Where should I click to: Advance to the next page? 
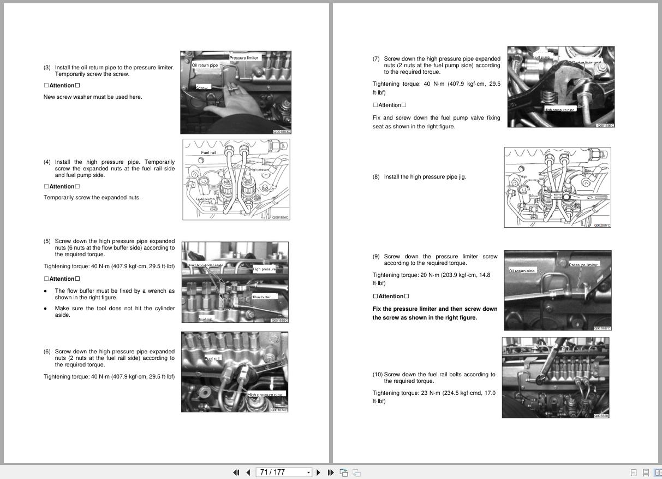318,472
